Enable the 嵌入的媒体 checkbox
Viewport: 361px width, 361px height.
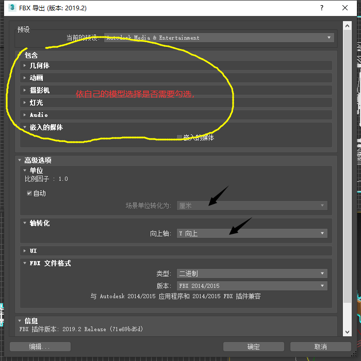click(x=179, y=137)
